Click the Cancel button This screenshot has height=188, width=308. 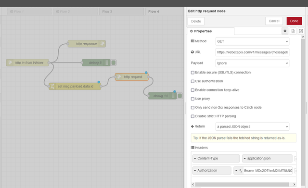point(274,21)
